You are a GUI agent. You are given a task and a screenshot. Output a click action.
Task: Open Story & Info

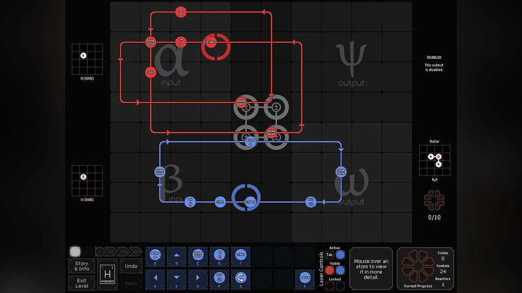pos(81,266)
